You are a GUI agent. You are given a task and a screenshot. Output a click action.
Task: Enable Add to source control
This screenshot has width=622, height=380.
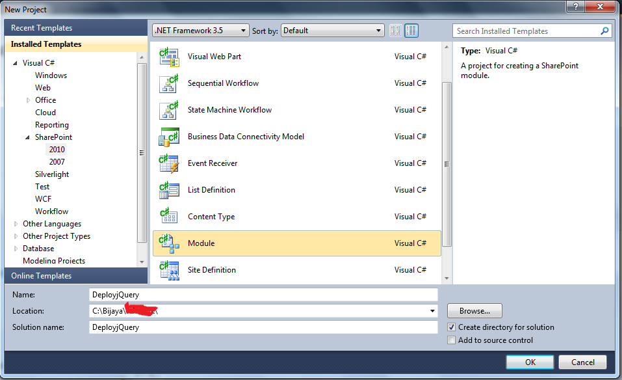point(452,340)
